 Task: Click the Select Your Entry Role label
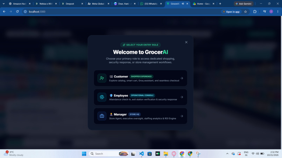[x=140, y=45]
